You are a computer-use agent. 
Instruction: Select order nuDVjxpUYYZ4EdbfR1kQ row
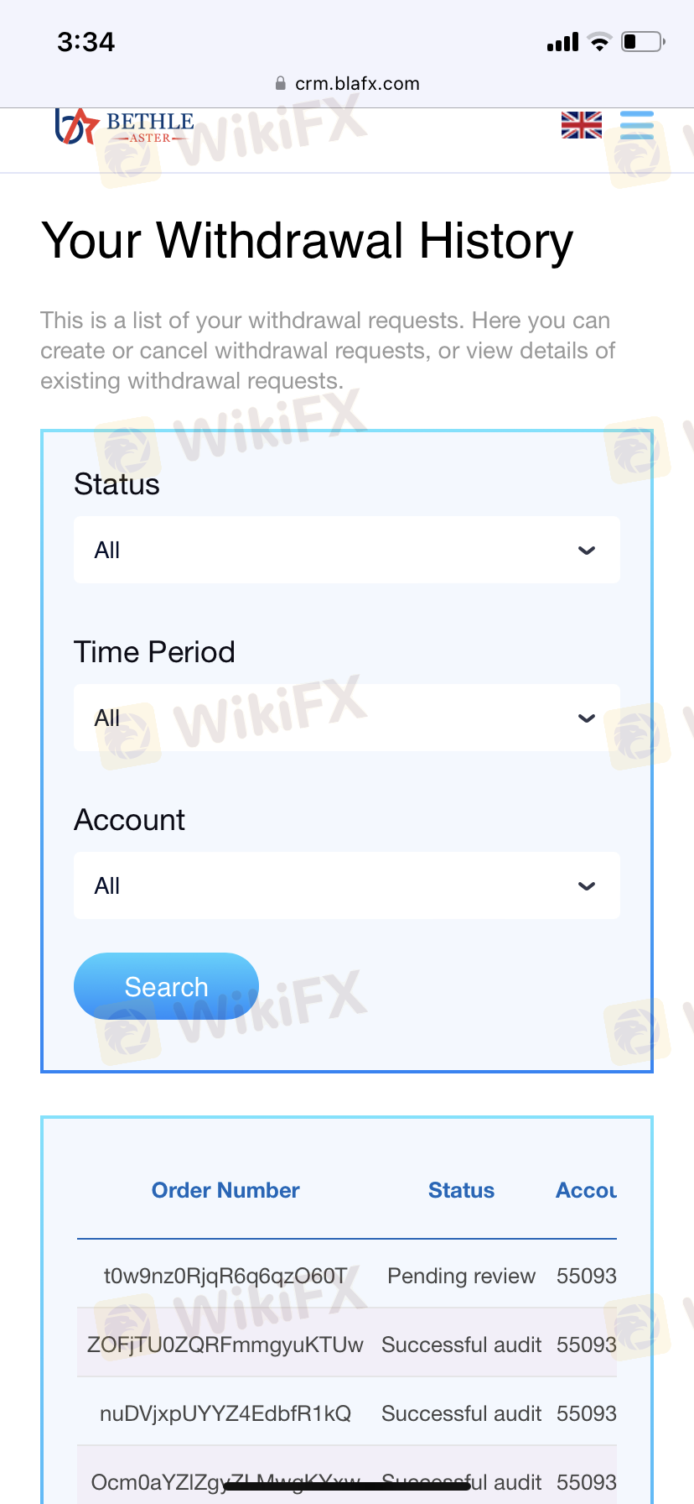pyautogui.click(x=347, y=1413)
